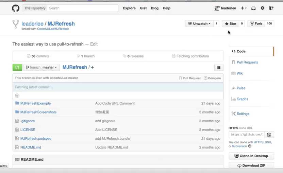283x173 pixels.
Task: Open the MJRefreshScreenshots folder
Action: pos(38,112)
